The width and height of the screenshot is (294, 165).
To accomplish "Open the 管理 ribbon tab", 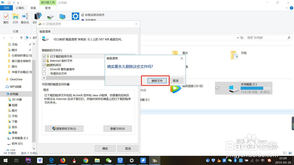I will 48,8.
